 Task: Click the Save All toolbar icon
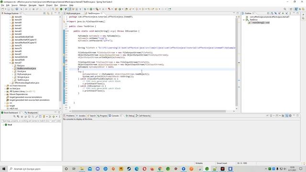click(12, 9)
